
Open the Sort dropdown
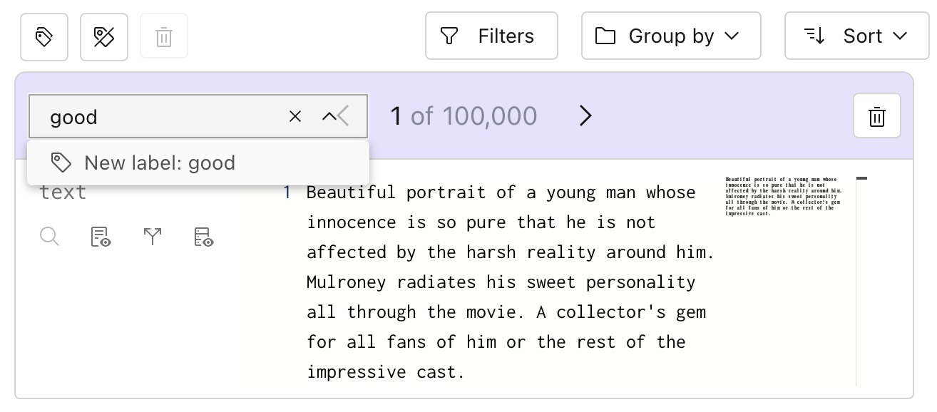(x=856, y=36)
